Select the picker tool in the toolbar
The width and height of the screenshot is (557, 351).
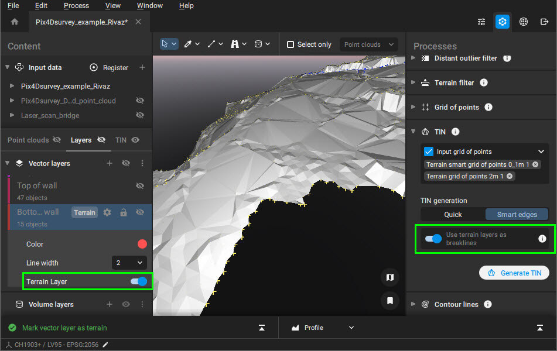click(x=189, y=43)
